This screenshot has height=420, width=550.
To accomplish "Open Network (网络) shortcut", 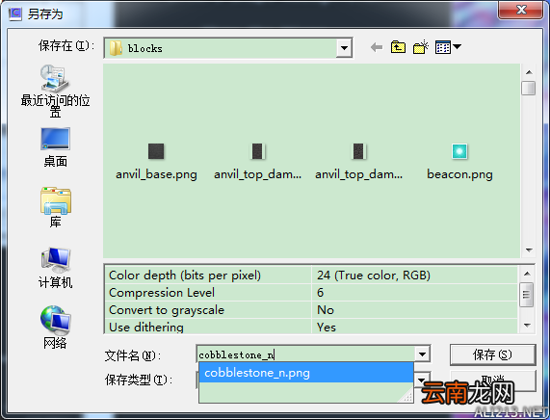I will click(x=55, y=328).
